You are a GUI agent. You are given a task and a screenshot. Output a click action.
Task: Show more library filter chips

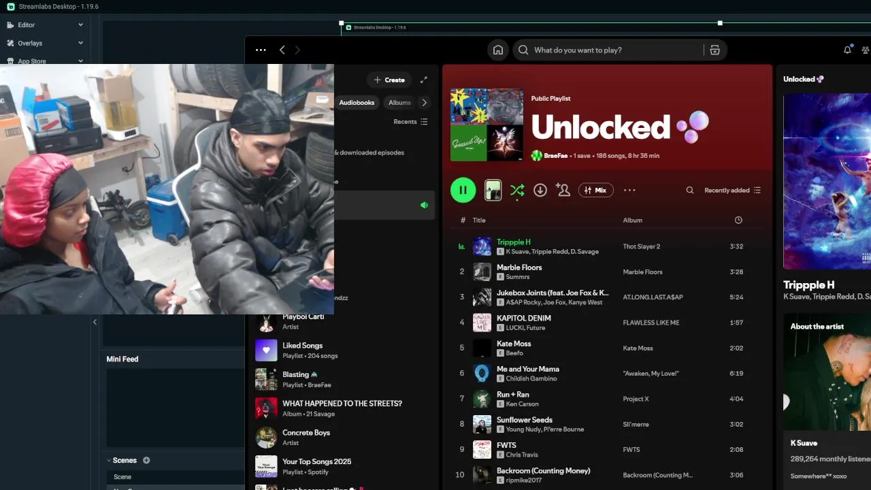click(x=424, y=103)
